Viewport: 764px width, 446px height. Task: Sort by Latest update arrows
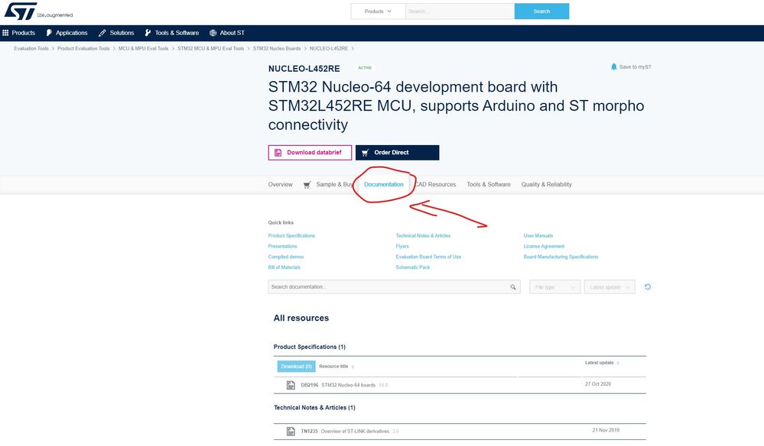(x=618, y=363)
